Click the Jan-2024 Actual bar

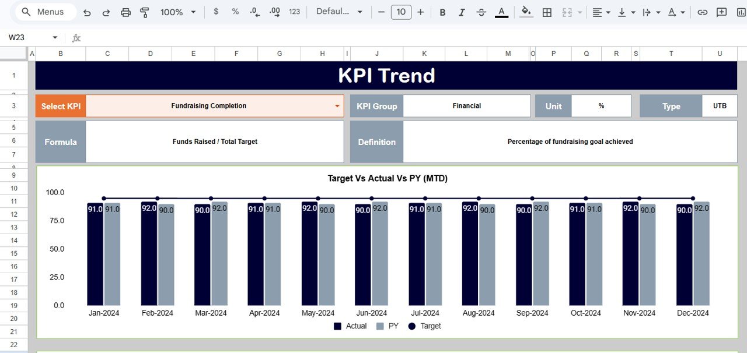tap(95, 254)
